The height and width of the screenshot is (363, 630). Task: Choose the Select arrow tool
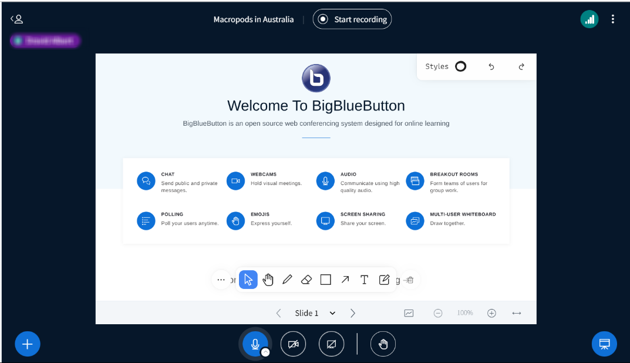248,280
